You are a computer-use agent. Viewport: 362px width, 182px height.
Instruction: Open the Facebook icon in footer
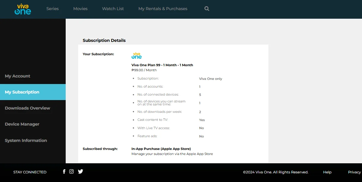click(64, 171)
